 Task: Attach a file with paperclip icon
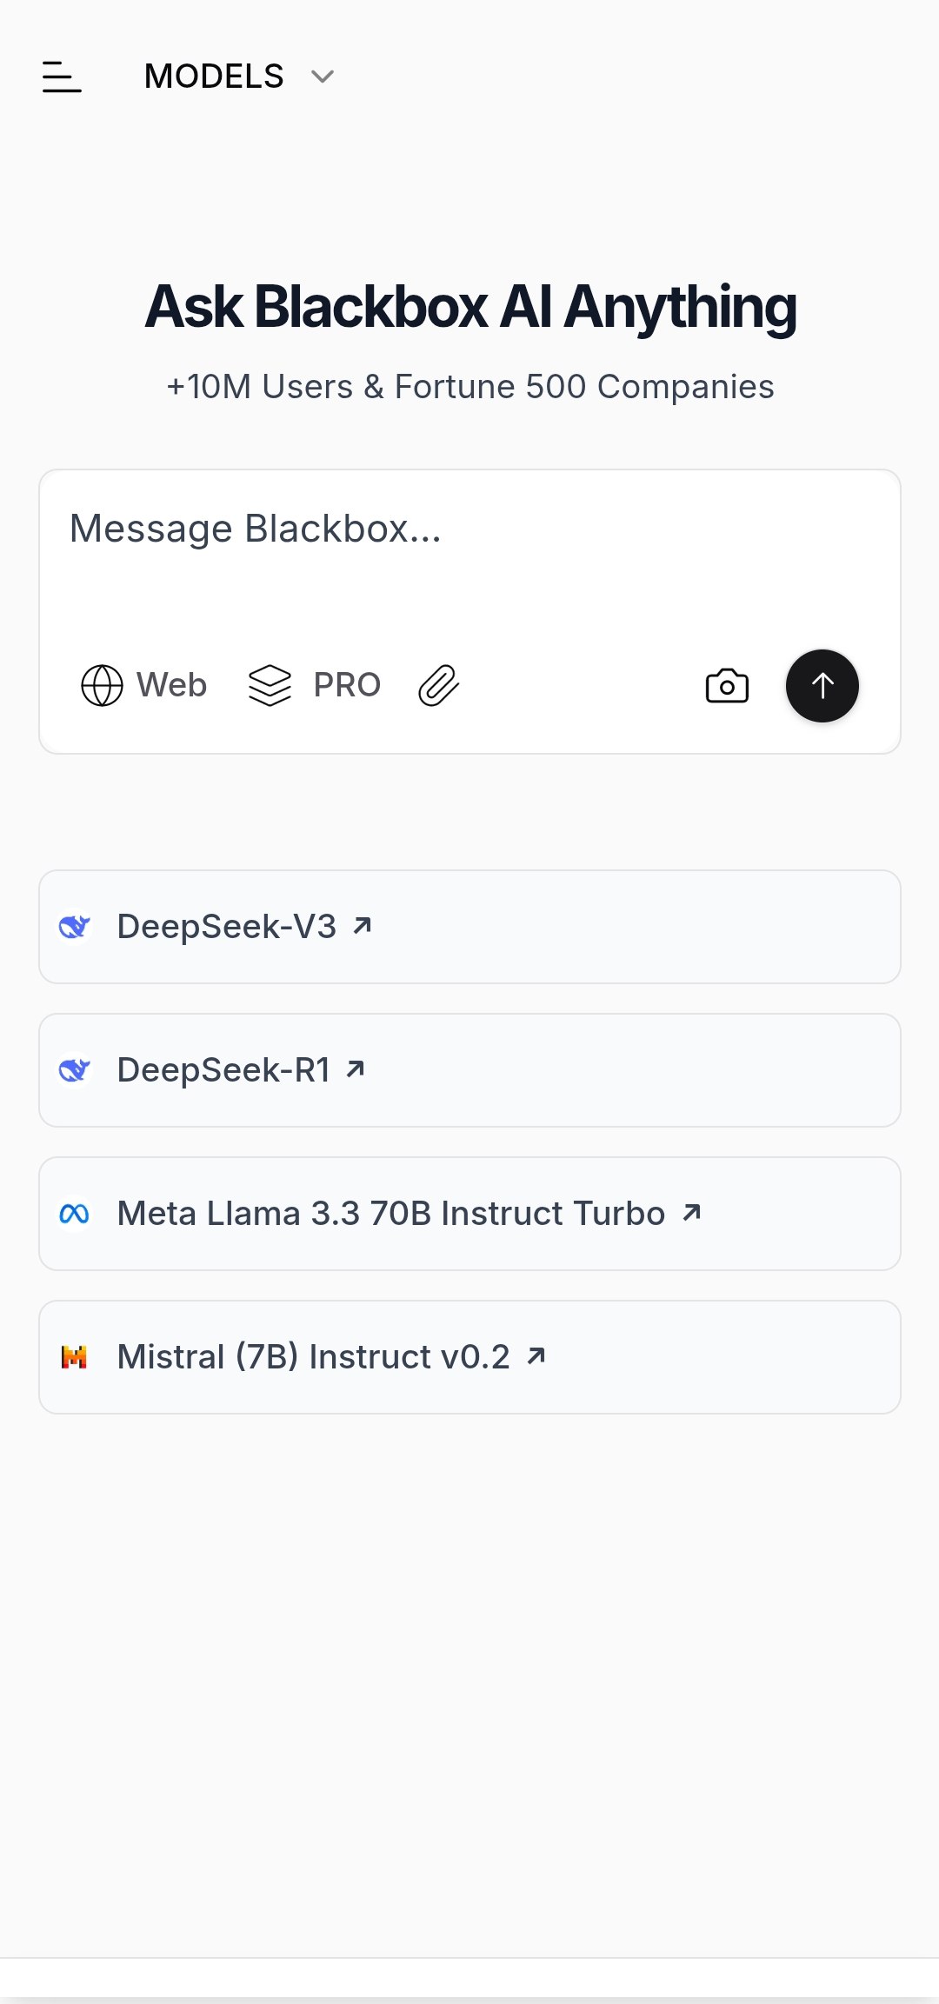[x=439, y=685]
